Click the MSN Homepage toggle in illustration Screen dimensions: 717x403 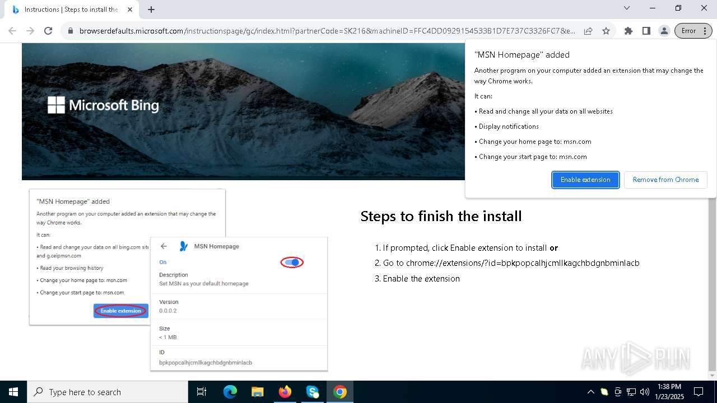(291, 262)
